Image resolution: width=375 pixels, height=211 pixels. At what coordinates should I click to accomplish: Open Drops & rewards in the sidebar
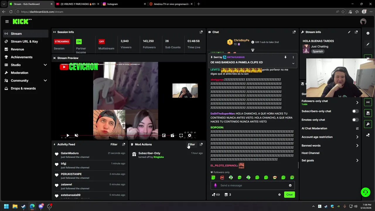tap(26, 88)
